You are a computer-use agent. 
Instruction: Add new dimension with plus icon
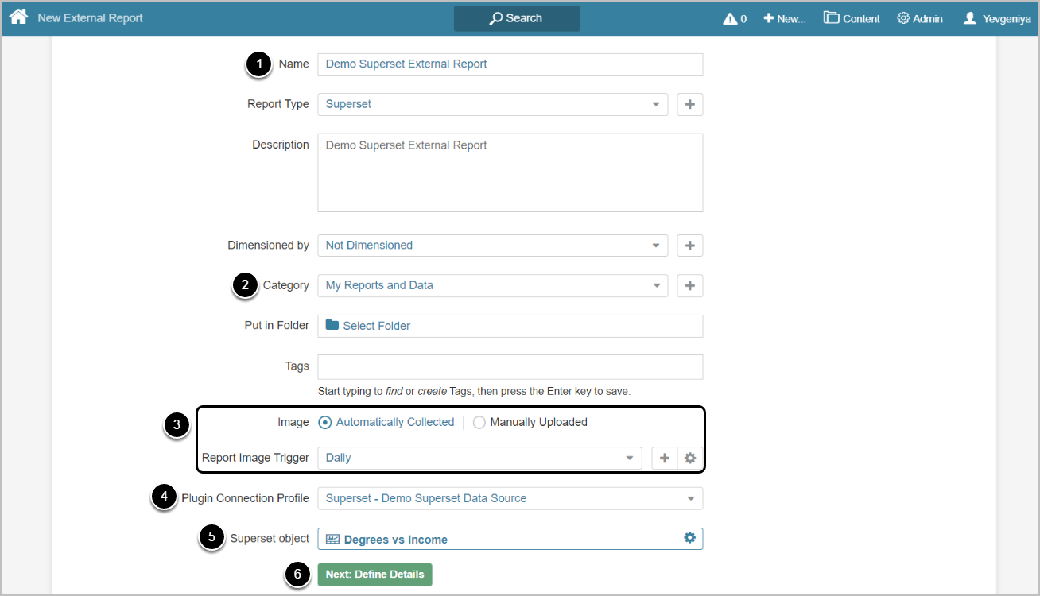[689, 246]
